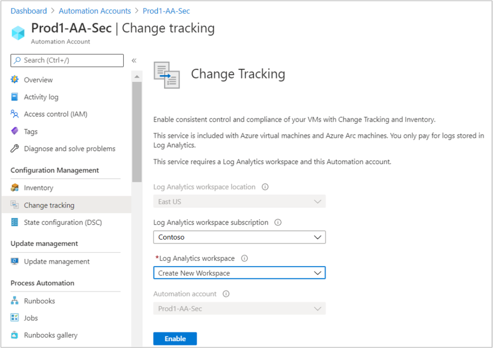The height and width of the screenshot is (348, 493).
Task: Click the Enable button
Action: coord(175,338)
